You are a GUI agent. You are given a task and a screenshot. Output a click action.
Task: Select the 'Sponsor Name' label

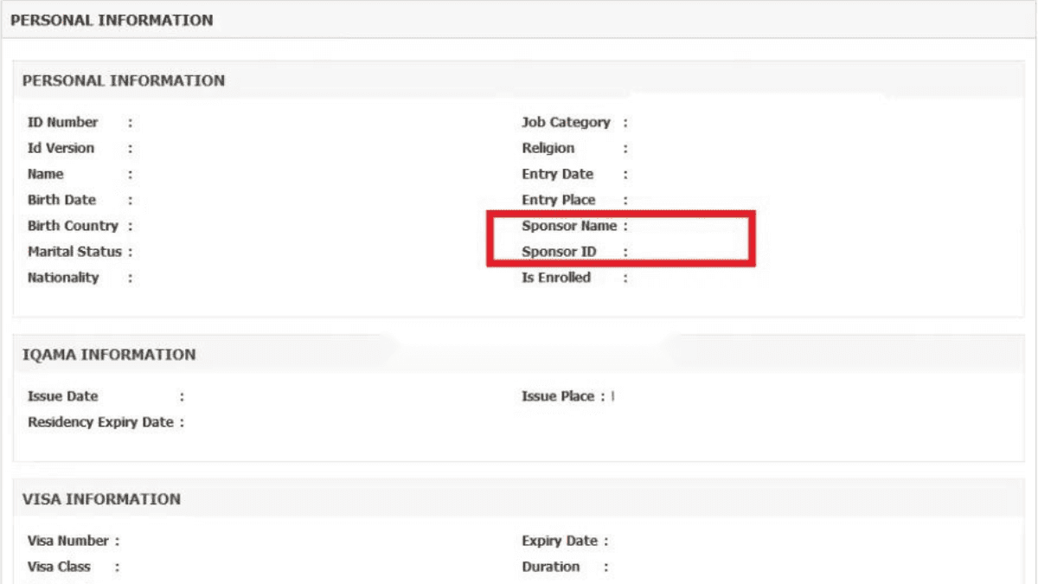[x=569, y=226]
